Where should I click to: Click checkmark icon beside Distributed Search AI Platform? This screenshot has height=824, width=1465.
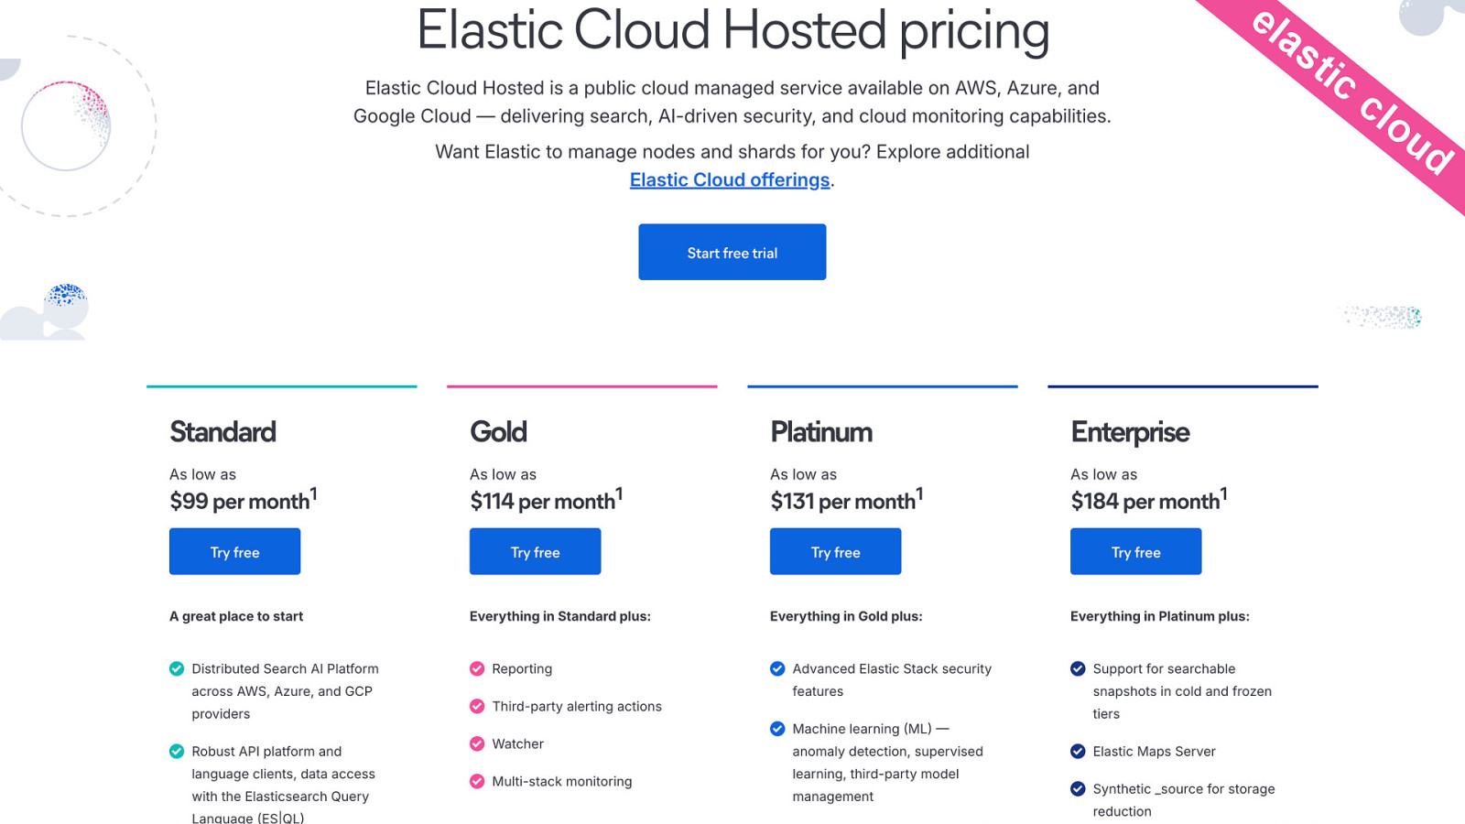coord(177,669)
